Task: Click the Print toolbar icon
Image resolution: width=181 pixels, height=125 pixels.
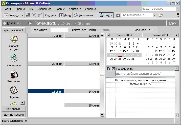Action: pyautogui.click(x=28, y=15)
